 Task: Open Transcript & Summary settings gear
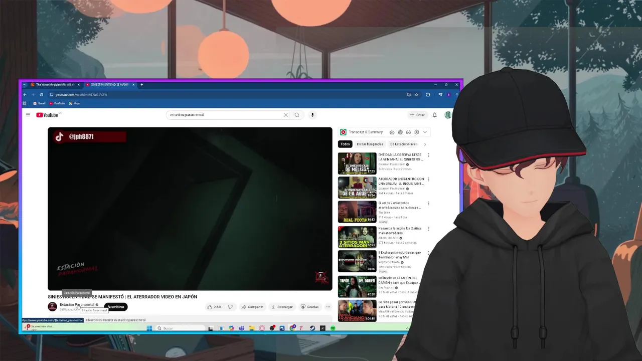point(416,132)
